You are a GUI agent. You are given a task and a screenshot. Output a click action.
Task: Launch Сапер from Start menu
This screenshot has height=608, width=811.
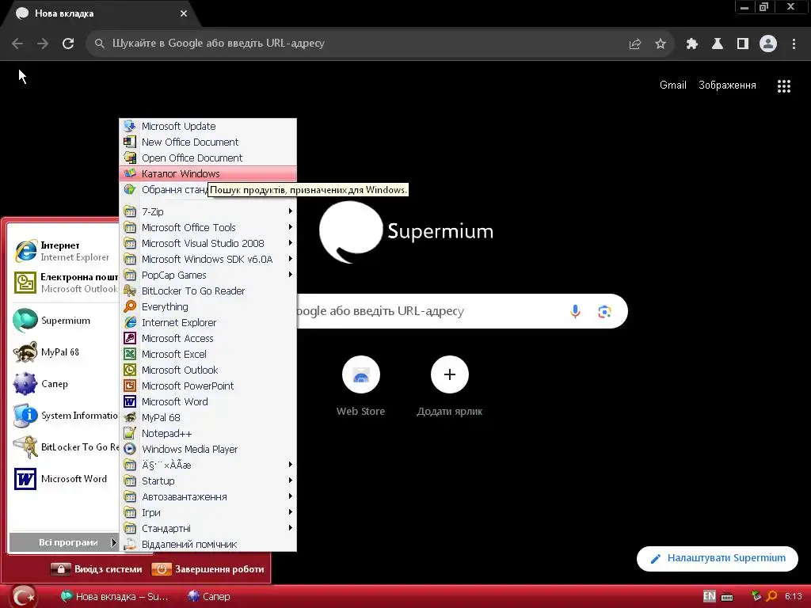pyautogui.click(x=65, y=384)
